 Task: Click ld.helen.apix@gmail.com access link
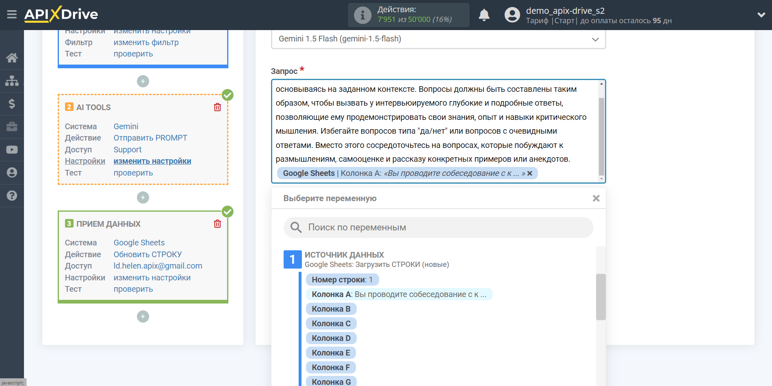pos(158,266)
